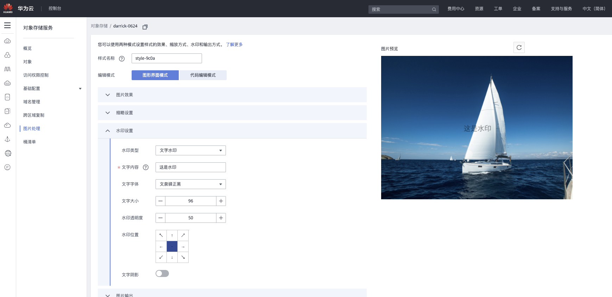Select bottom-right watermark position arrow
This screenshot has width=612, height=297.
[183, 257]
